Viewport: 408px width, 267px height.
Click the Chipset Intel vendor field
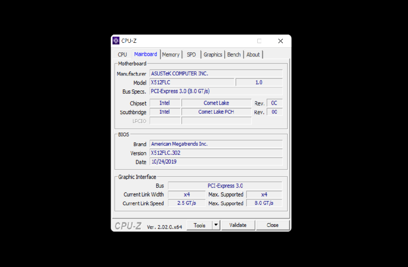[165, 103]
